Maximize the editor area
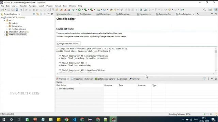 click(216, 14)
